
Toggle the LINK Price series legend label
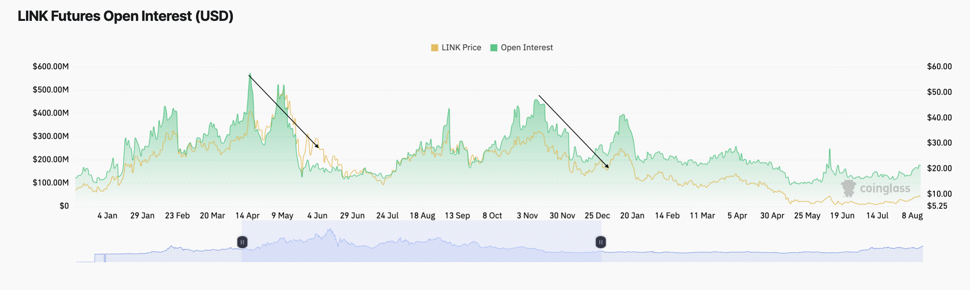pos(461,48)
